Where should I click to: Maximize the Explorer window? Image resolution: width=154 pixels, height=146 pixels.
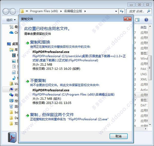(x=139, y=5)
